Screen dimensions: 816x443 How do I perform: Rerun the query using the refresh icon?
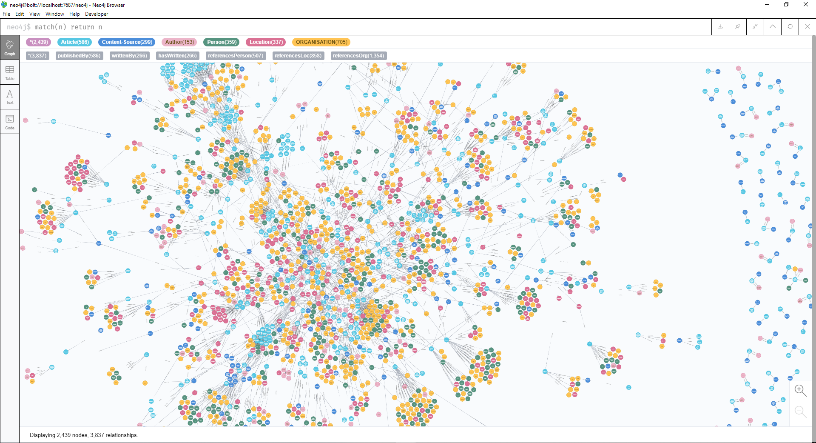(x=790, y=26)
